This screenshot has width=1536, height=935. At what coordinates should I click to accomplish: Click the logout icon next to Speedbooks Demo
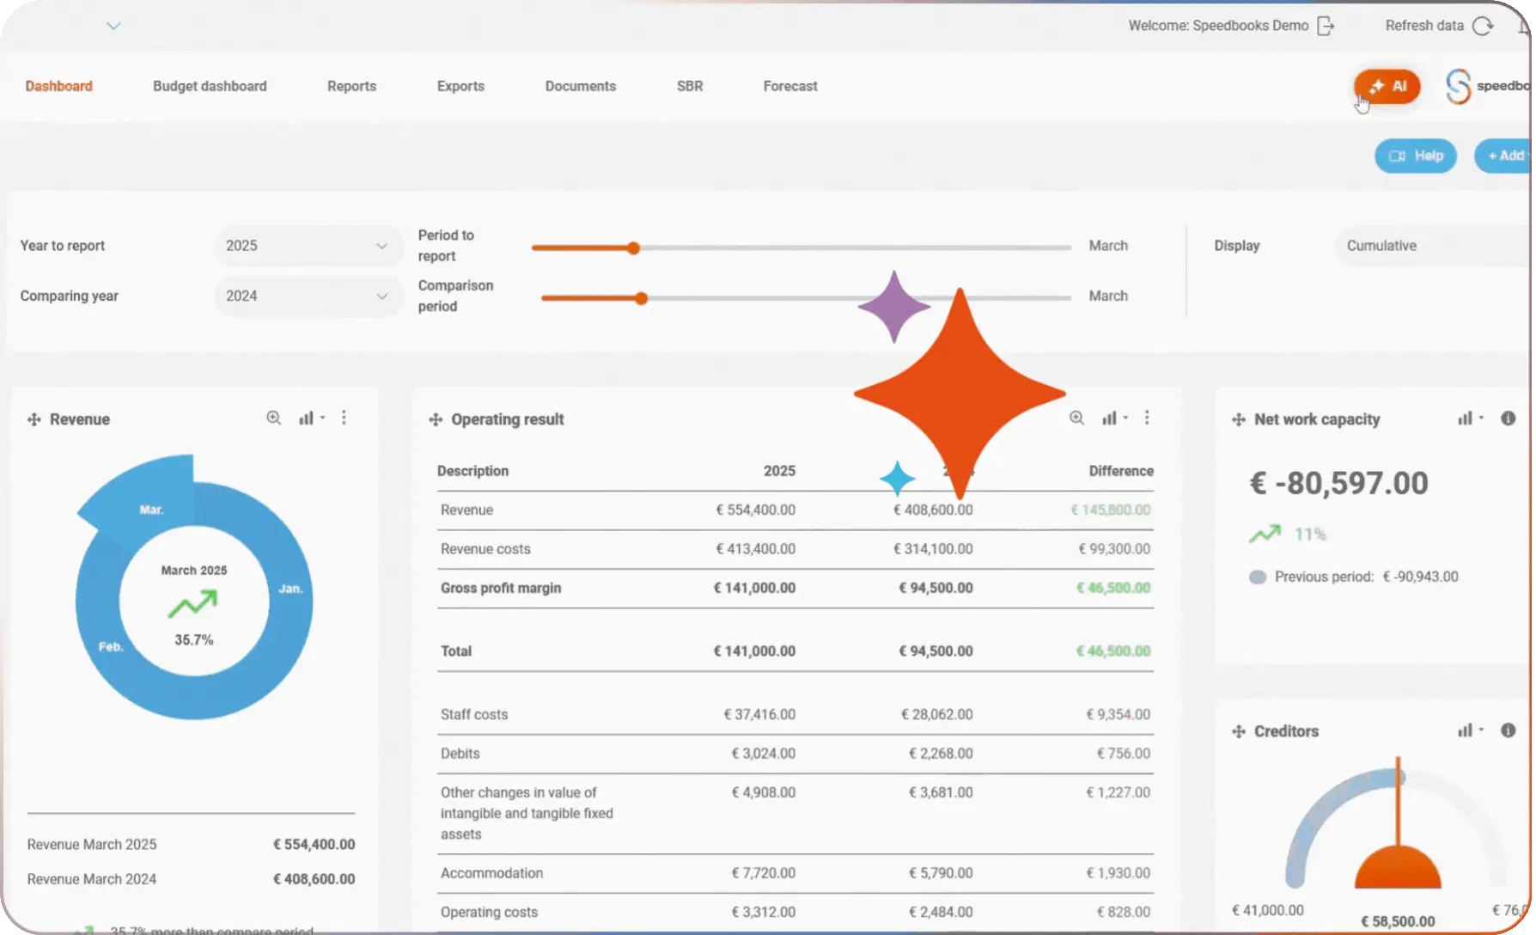pos(1326,26)
